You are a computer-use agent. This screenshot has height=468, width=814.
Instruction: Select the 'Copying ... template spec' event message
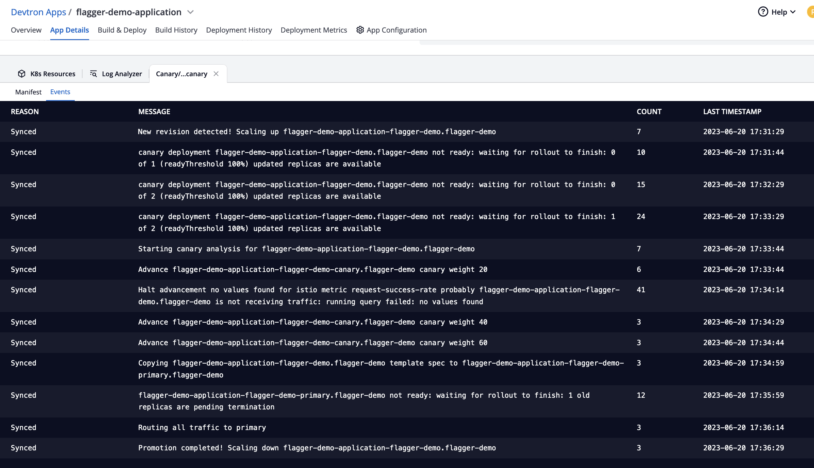coord(381,369)
